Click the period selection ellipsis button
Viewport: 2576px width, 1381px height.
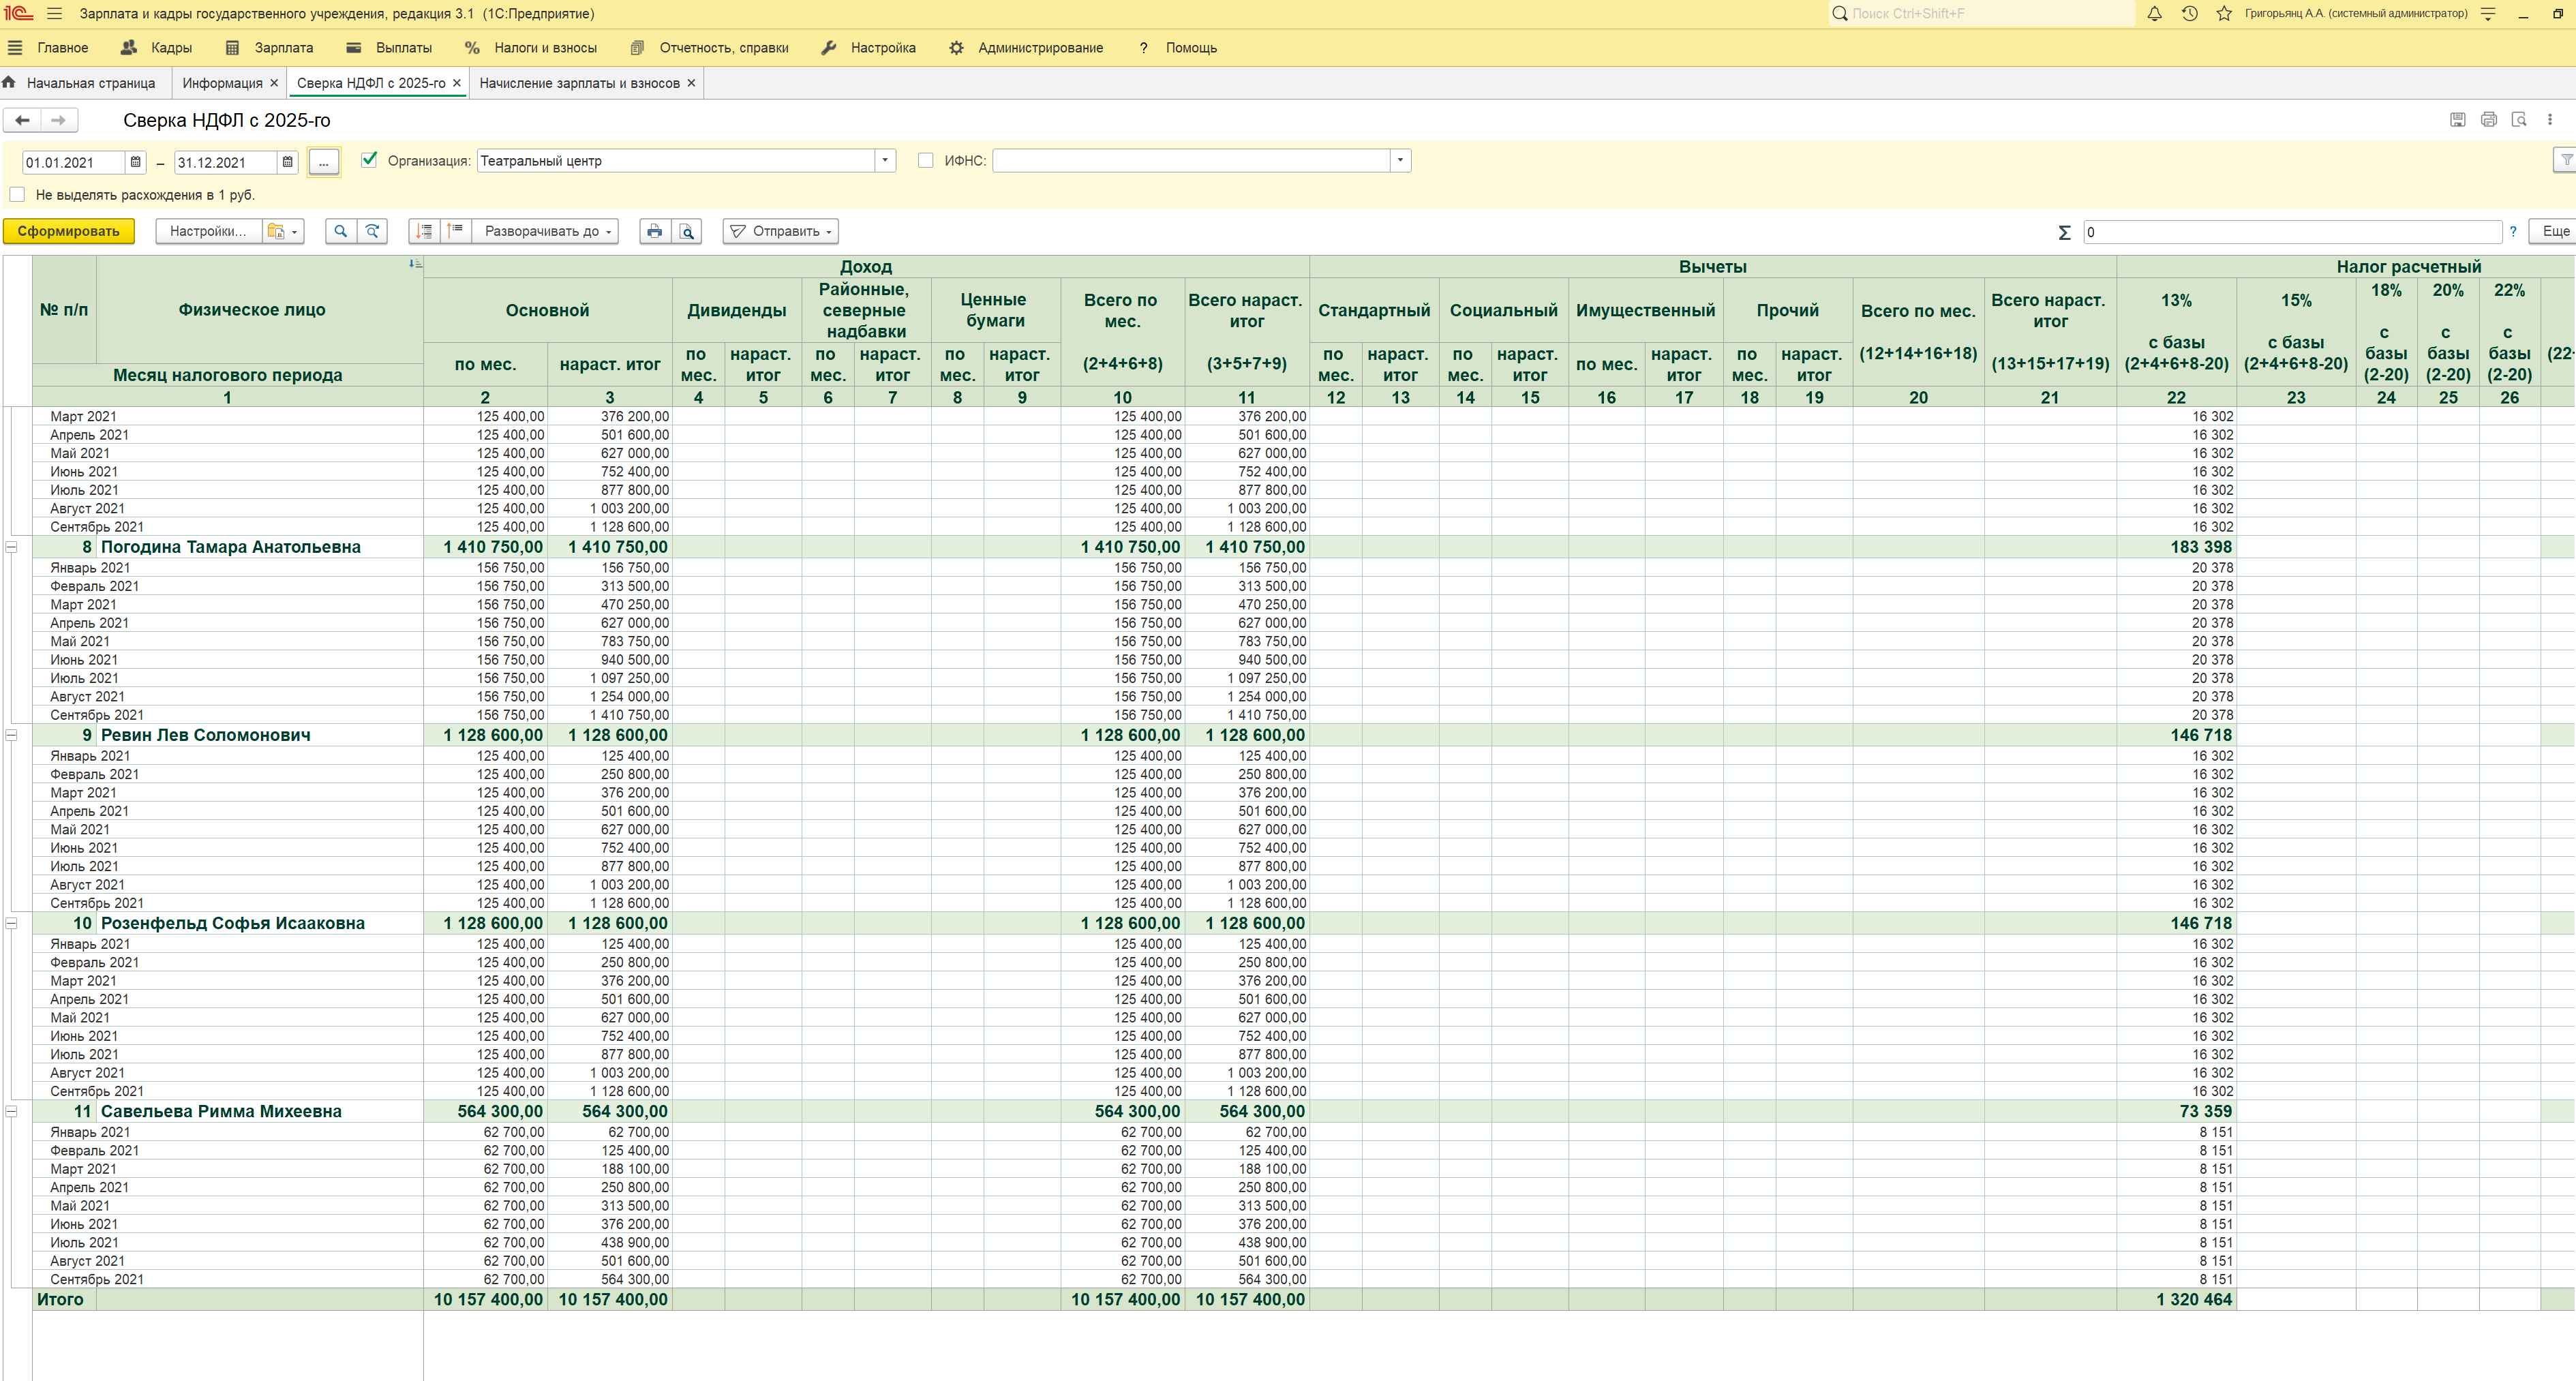click(x=324, y=162)
